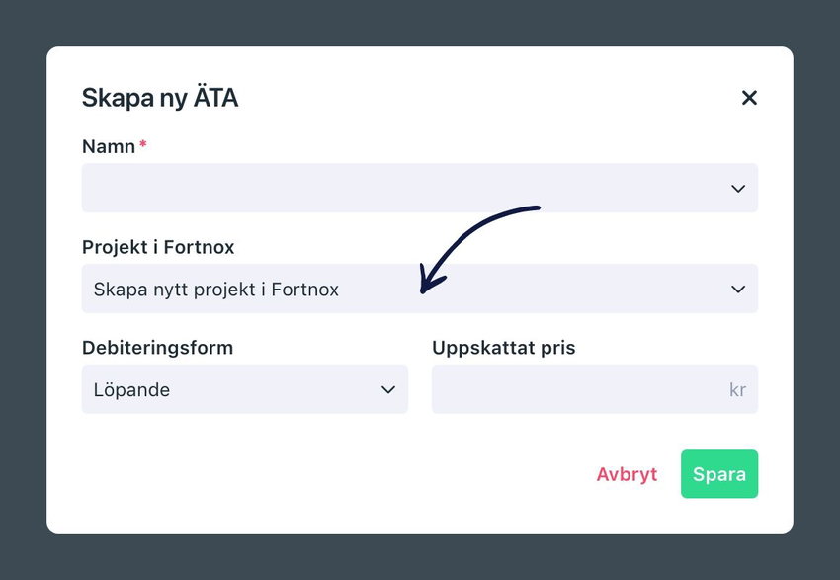Click the 'Skapa ny ÄTA' dialog title
The height and width of the screenshot is (580, 840).
tap(160, 98)
